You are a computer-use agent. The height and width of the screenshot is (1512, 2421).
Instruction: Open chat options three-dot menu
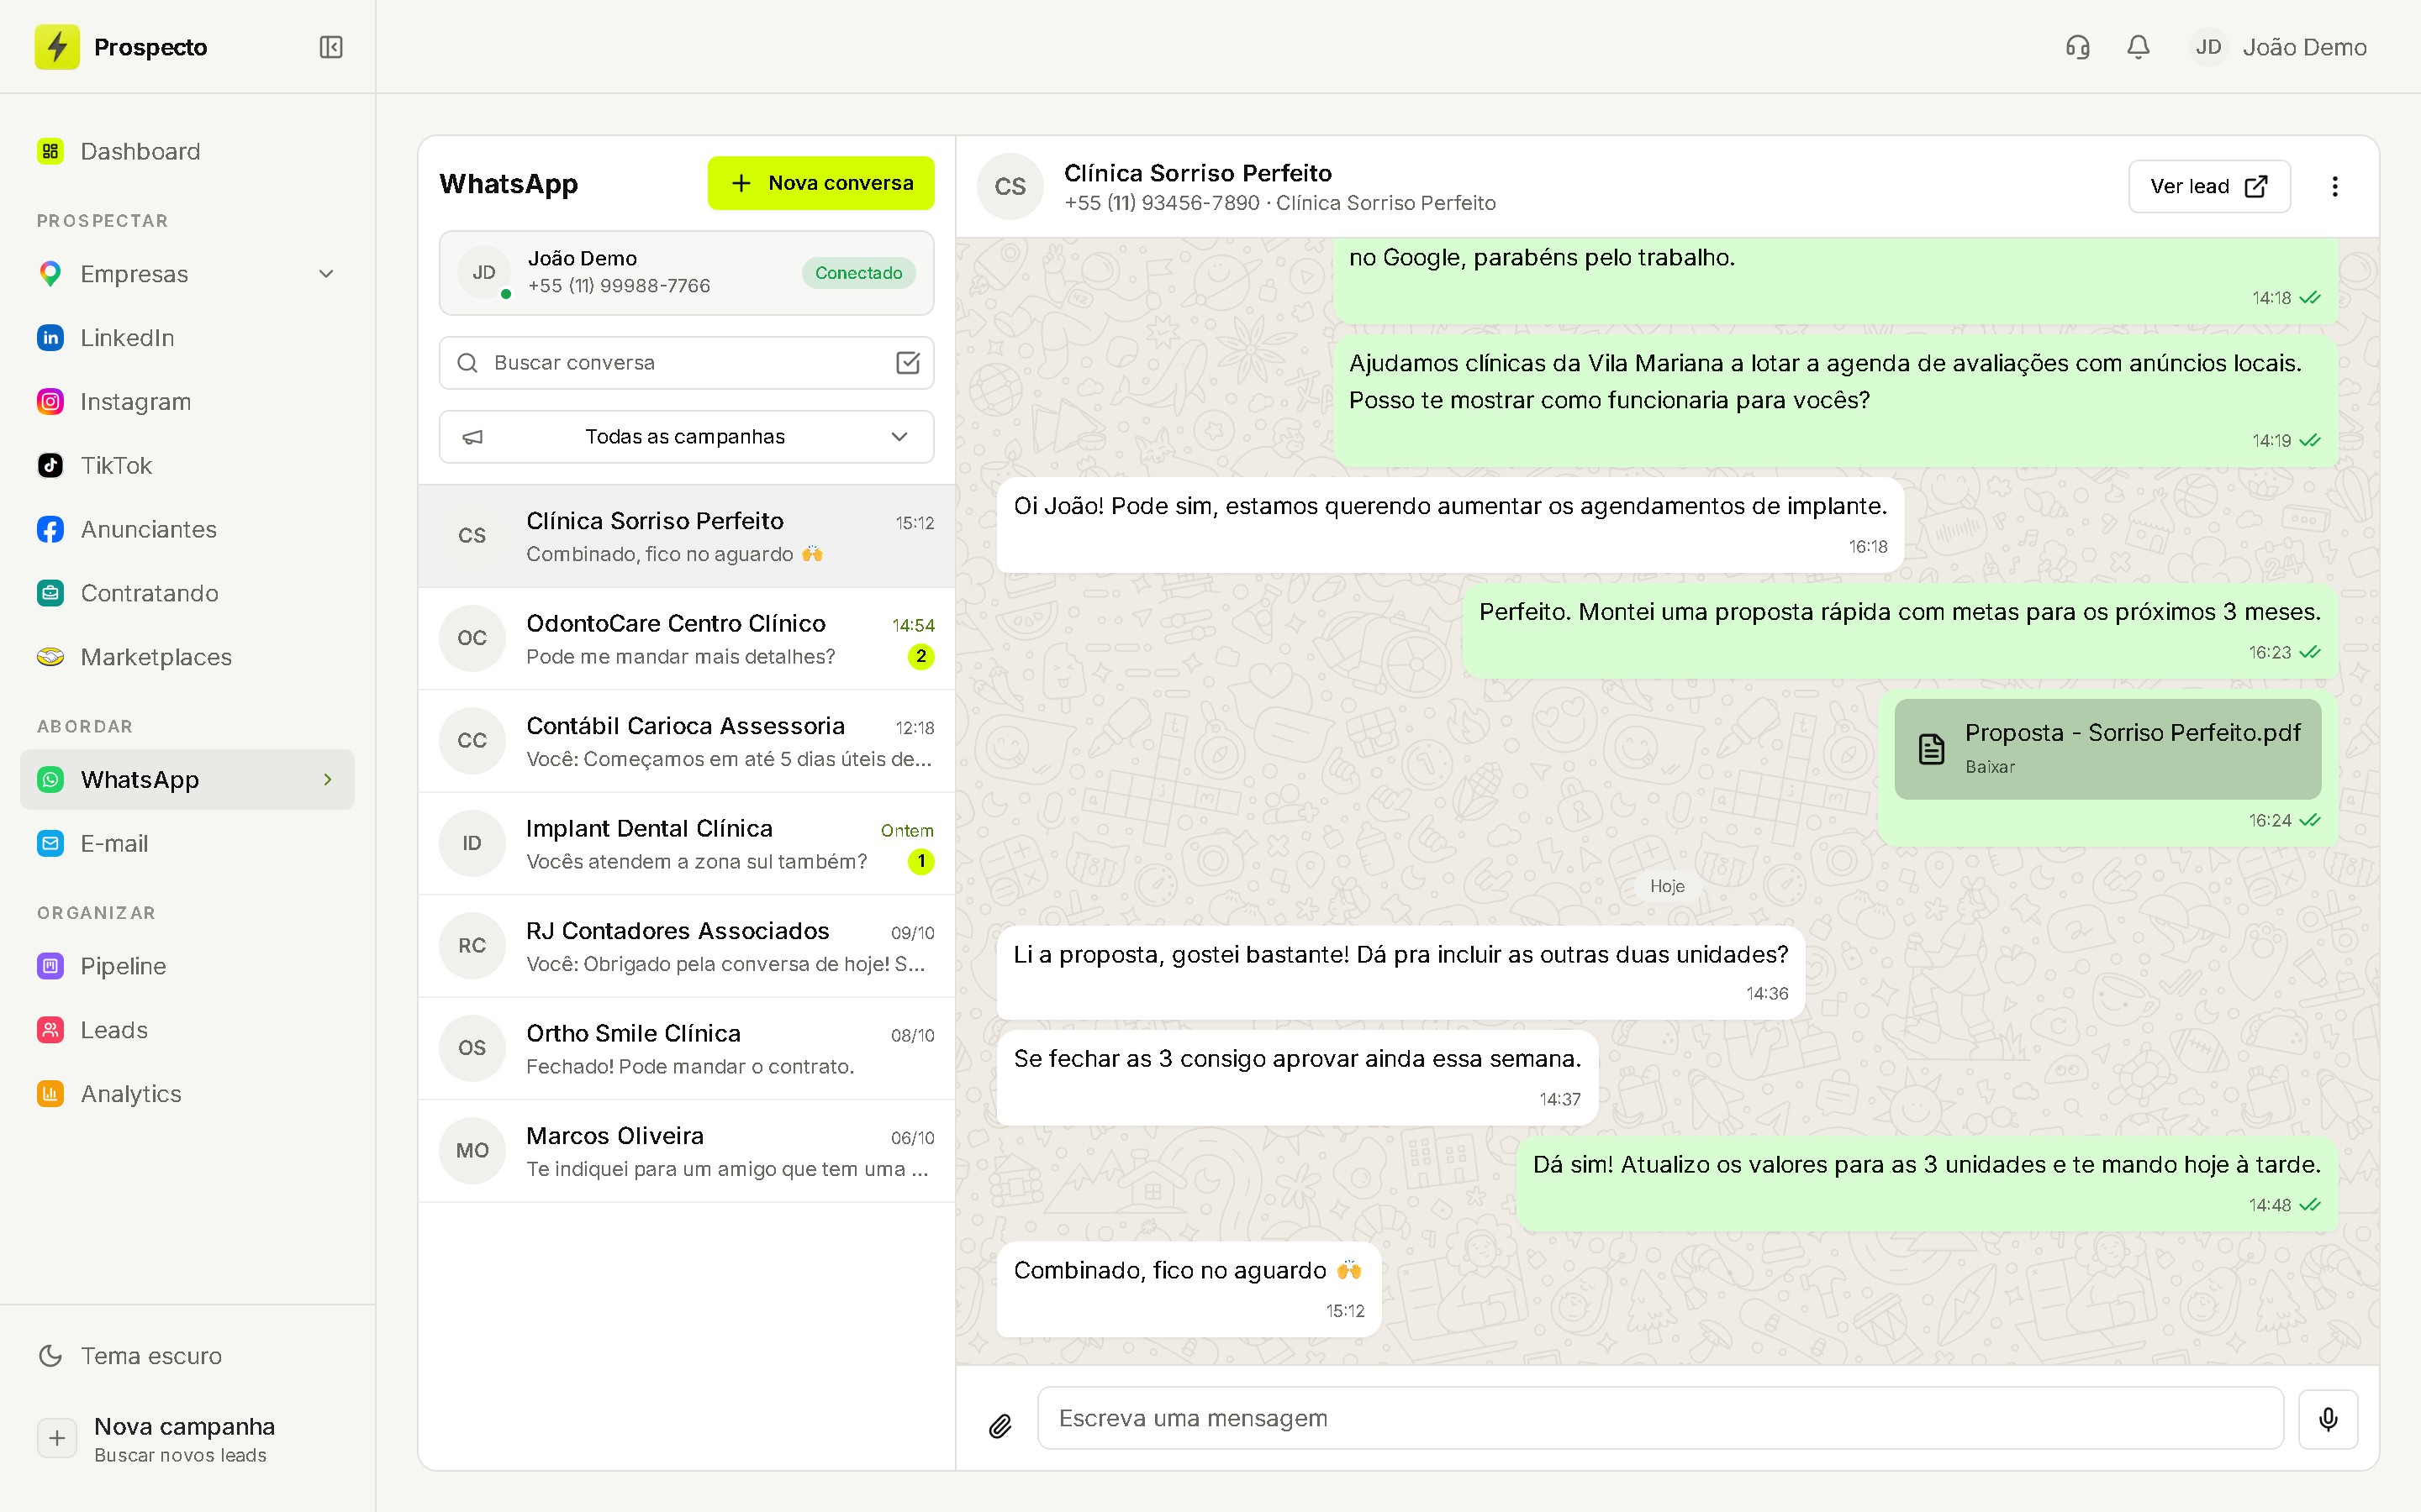(2335, 186)
